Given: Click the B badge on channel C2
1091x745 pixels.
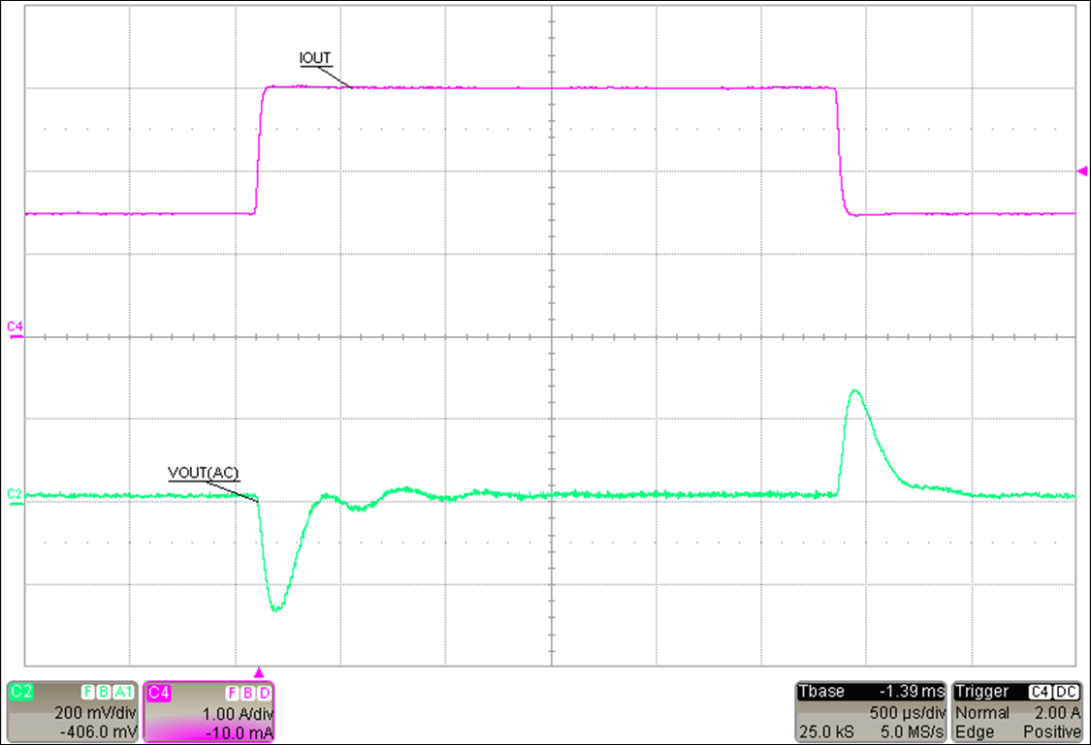Looking at the screenshot, I should (103, 691).
